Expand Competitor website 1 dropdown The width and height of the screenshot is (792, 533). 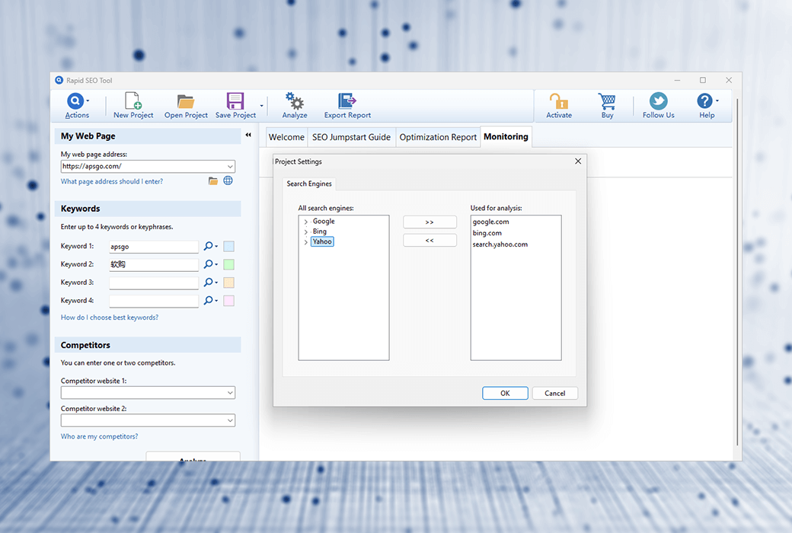point(230,393)
